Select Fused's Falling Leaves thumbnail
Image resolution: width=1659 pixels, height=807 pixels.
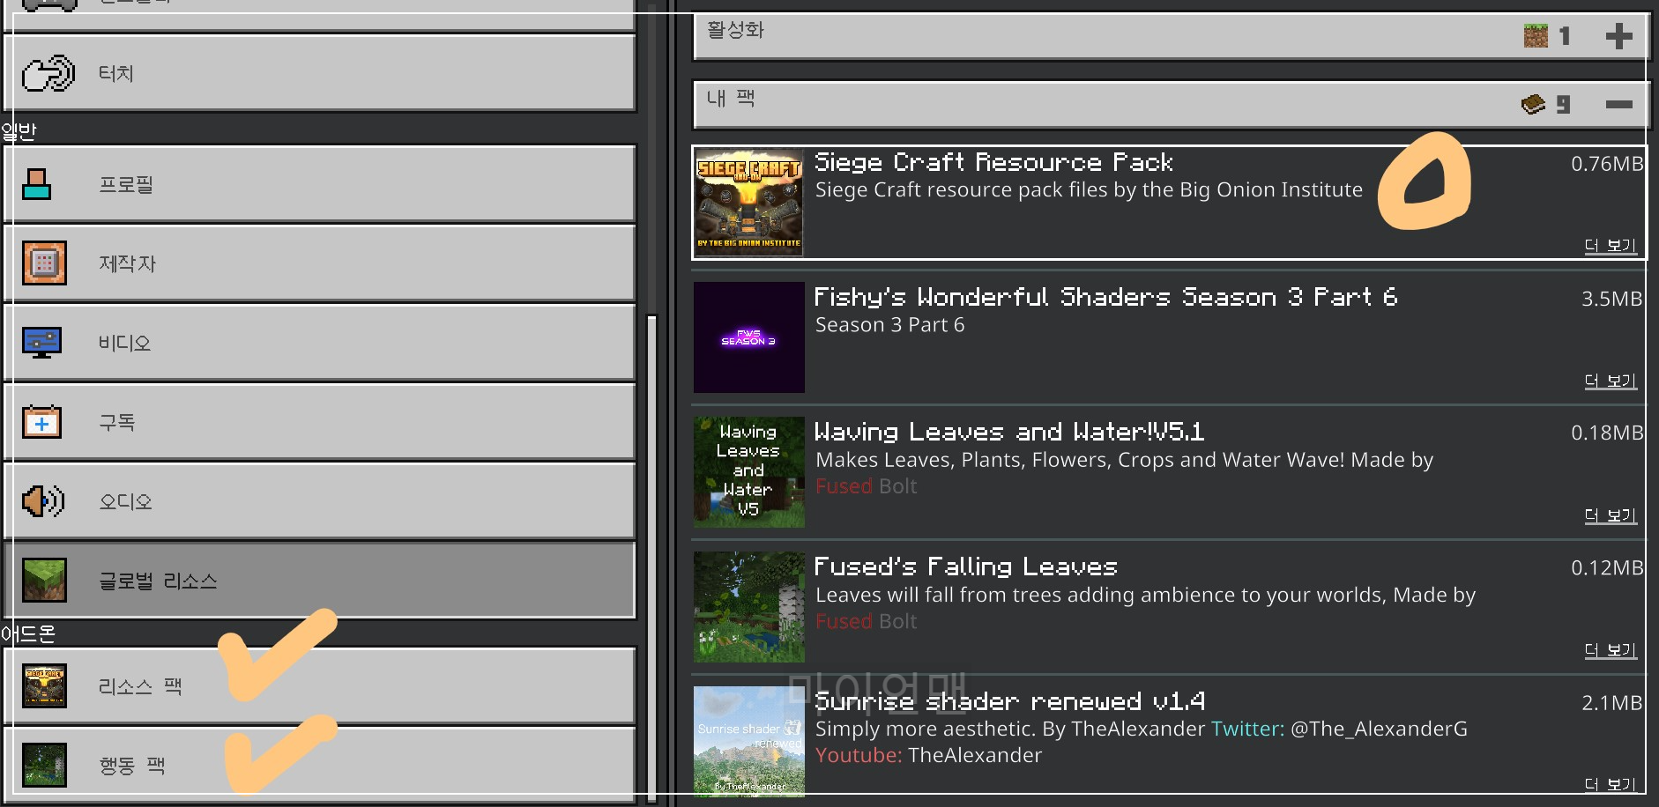click(x=748, y=607)
